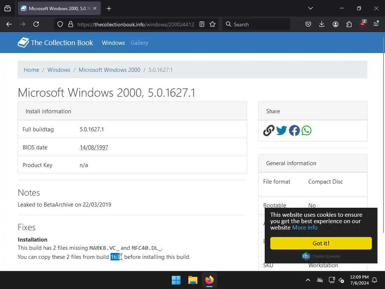Close the Microsoft Windows 2000 tab
The image size is (385, 289).
95,8
